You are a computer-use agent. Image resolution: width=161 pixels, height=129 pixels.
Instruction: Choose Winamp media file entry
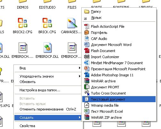click(119, 105)
